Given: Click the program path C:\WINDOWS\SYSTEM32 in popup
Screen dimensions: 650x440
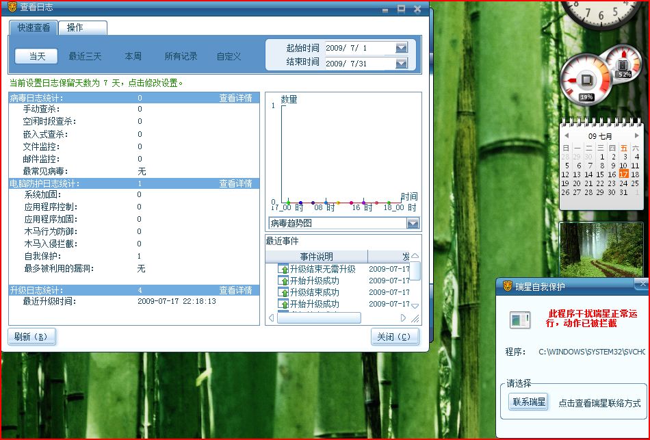Looking at the screenshot, I should [592, 352].
